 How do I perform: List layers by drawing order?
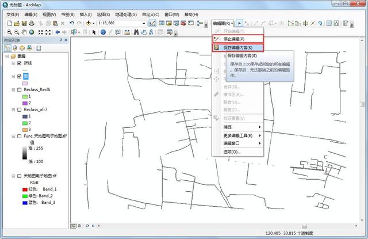tap(7, 48)
